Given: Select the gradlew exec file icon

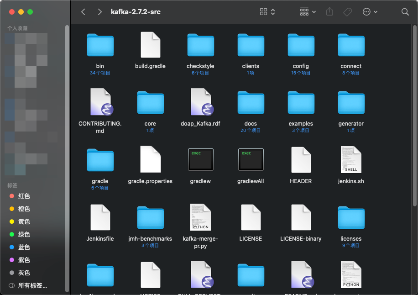Looking at the screenshot, I should tap(200, 159).
